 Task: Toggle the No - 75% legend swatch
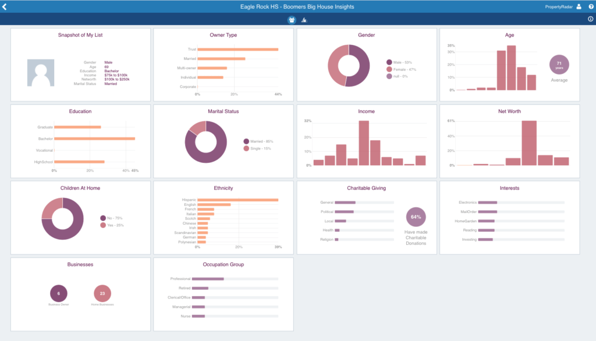click(x=103, y=218)
